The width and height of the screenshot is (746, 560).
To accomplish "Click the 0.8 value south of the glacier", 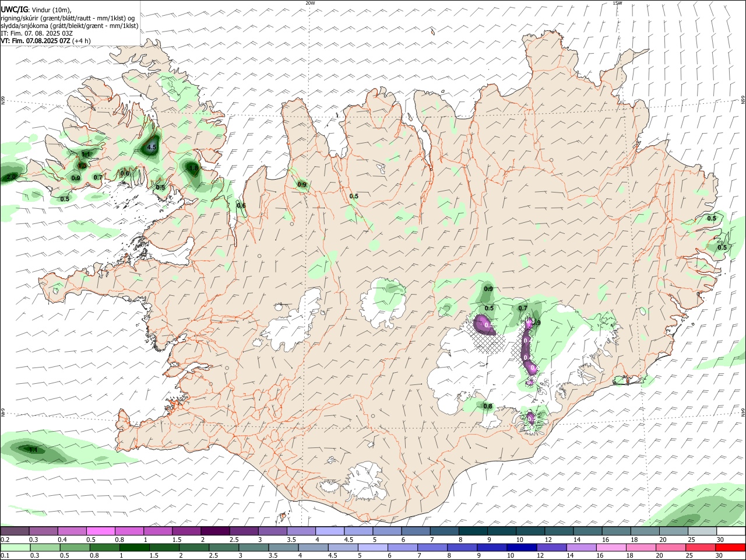I will (x=488, y=407).
